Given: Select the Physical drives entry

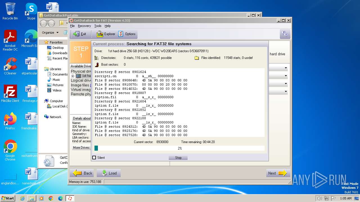Looking at the screenshot, I should (x=81, y=71).
